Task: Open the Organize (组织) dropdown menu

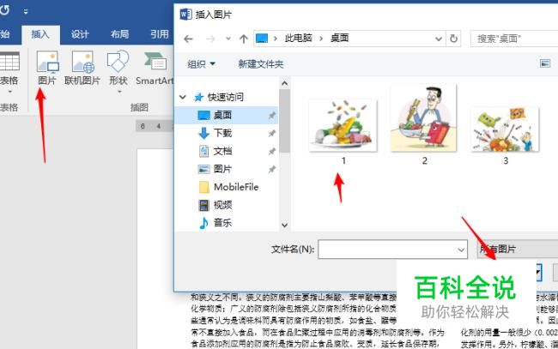Action: click(201, 64)
